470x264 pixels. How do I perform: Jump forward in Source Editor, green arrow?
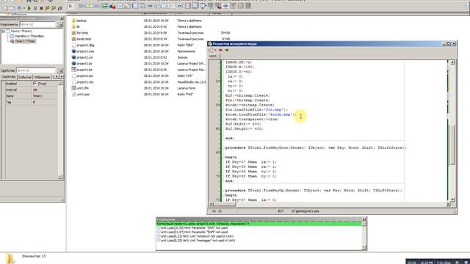[x=227, y=50]
